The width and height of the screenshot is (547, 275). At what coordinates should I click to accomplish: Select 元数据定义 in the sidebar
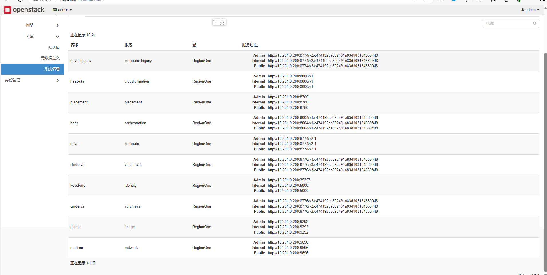point(50,58)
